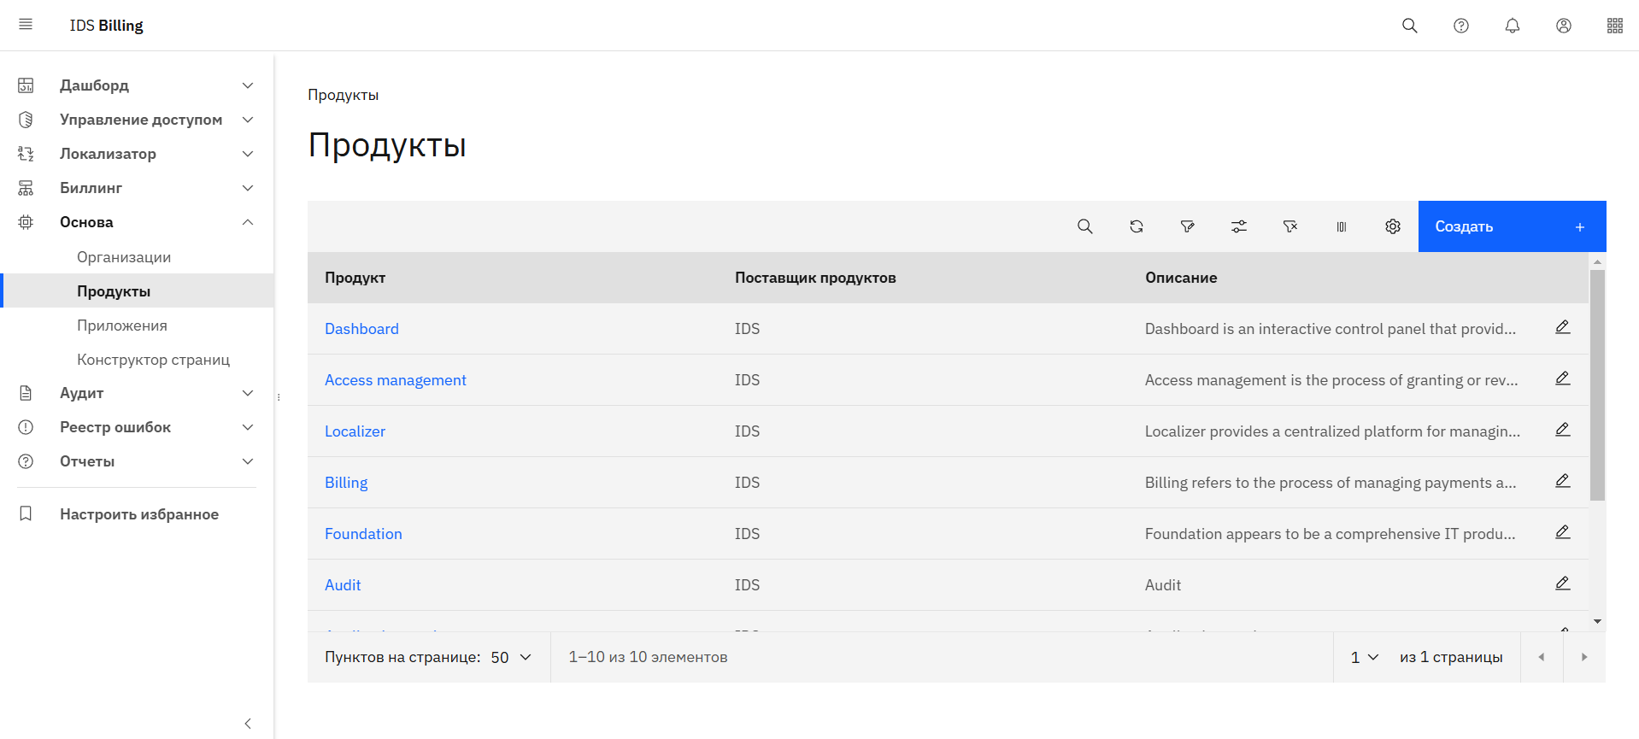The image size is (1639, 739).
Task: Edit the Dashboard product row
Action: pos(1562,327)
